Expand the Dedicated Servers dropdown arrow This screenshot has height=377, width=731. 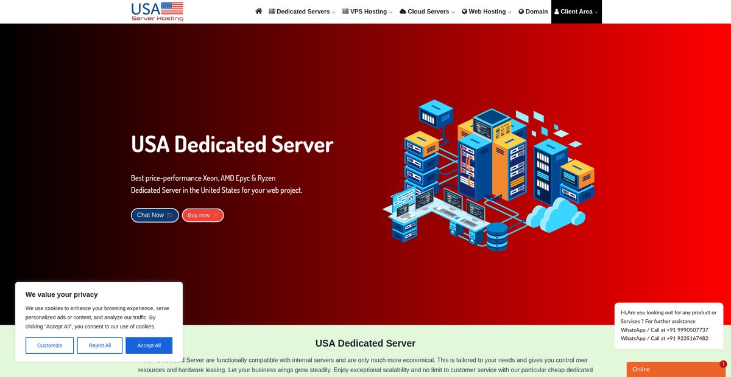pyautogui.click(x=333, y=12)
